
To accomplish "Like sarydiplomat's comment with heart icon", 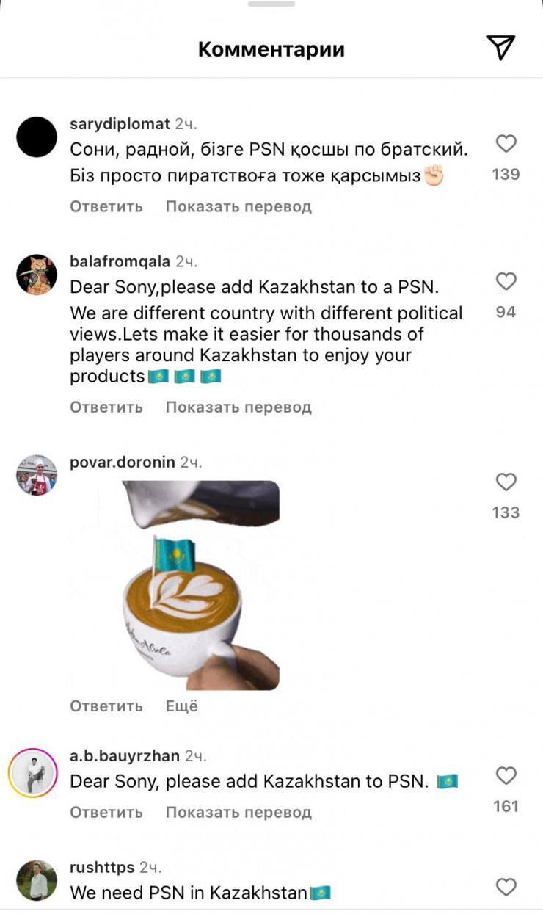I will [506, 143].
